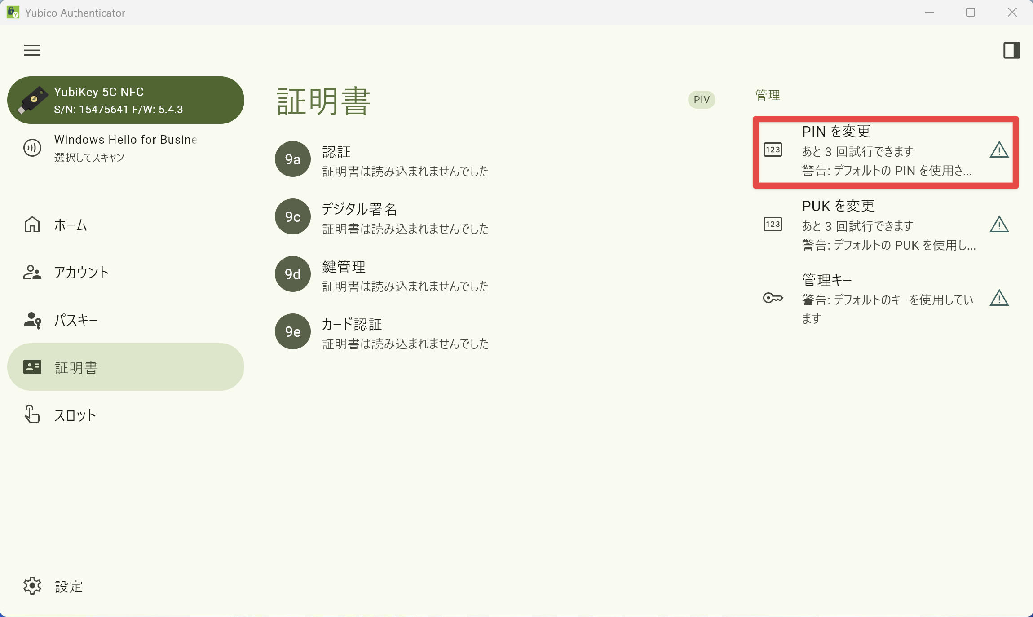Image resolution: width=1033 pixels, height=617 pixels.
Task: Open the パスキー section
Action: click(126, 320)
